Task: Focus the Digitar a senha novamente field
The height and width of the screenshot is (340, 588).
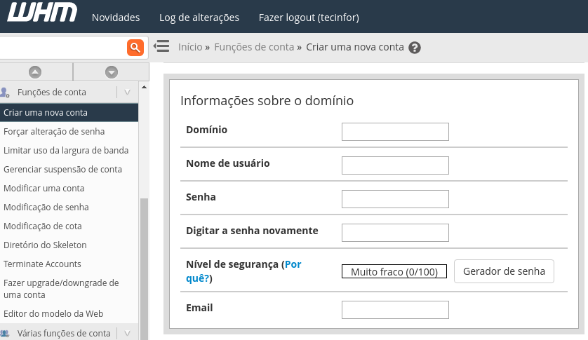Action: point(395,233)
